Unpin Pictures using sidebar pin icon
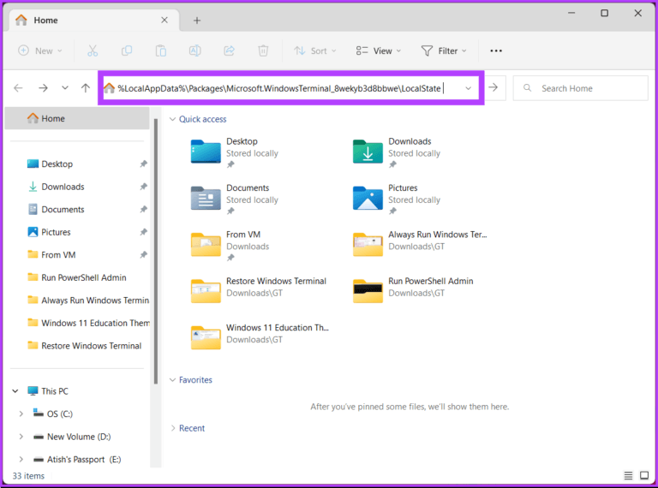 [x=144, y=232]
